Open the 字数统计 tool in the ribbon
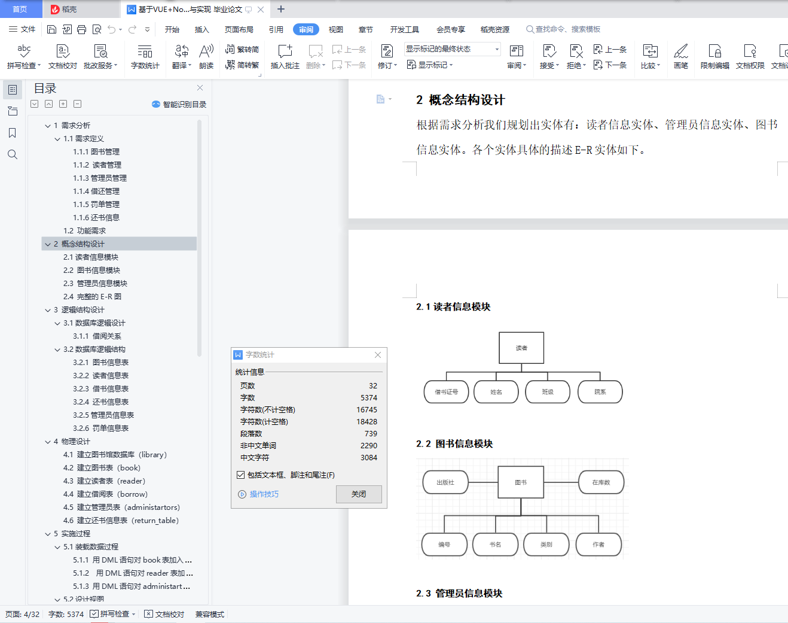788x623 pixels. [145, 56]
